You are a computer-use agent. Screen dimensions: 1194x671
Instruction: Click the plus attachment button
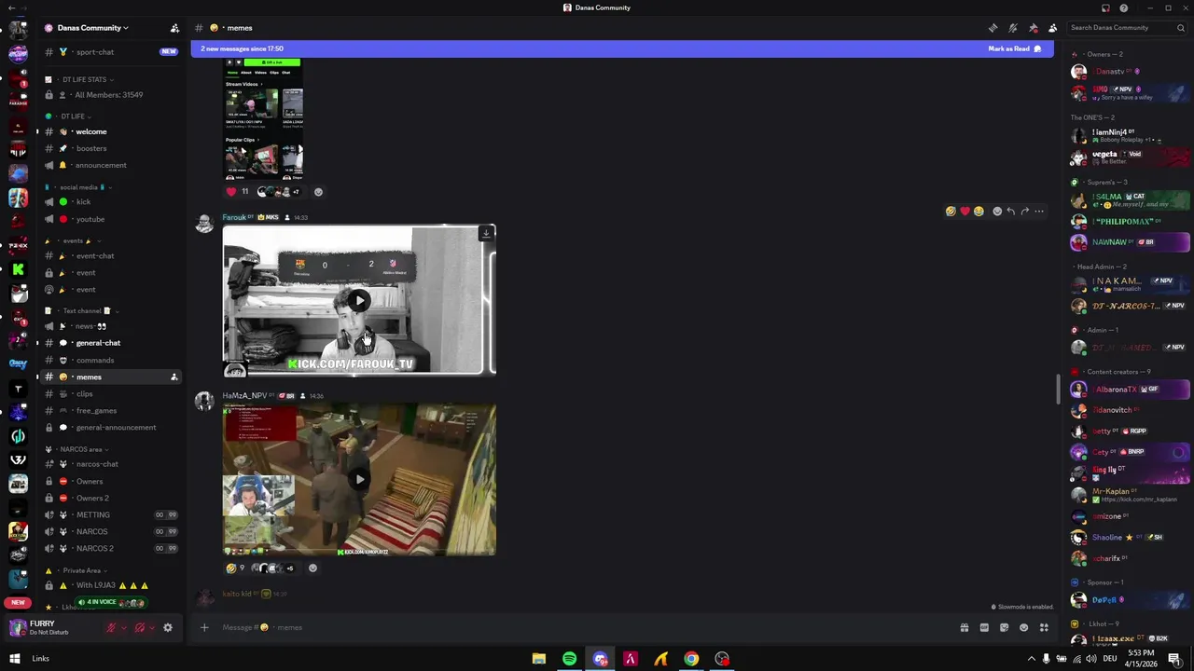204,627
